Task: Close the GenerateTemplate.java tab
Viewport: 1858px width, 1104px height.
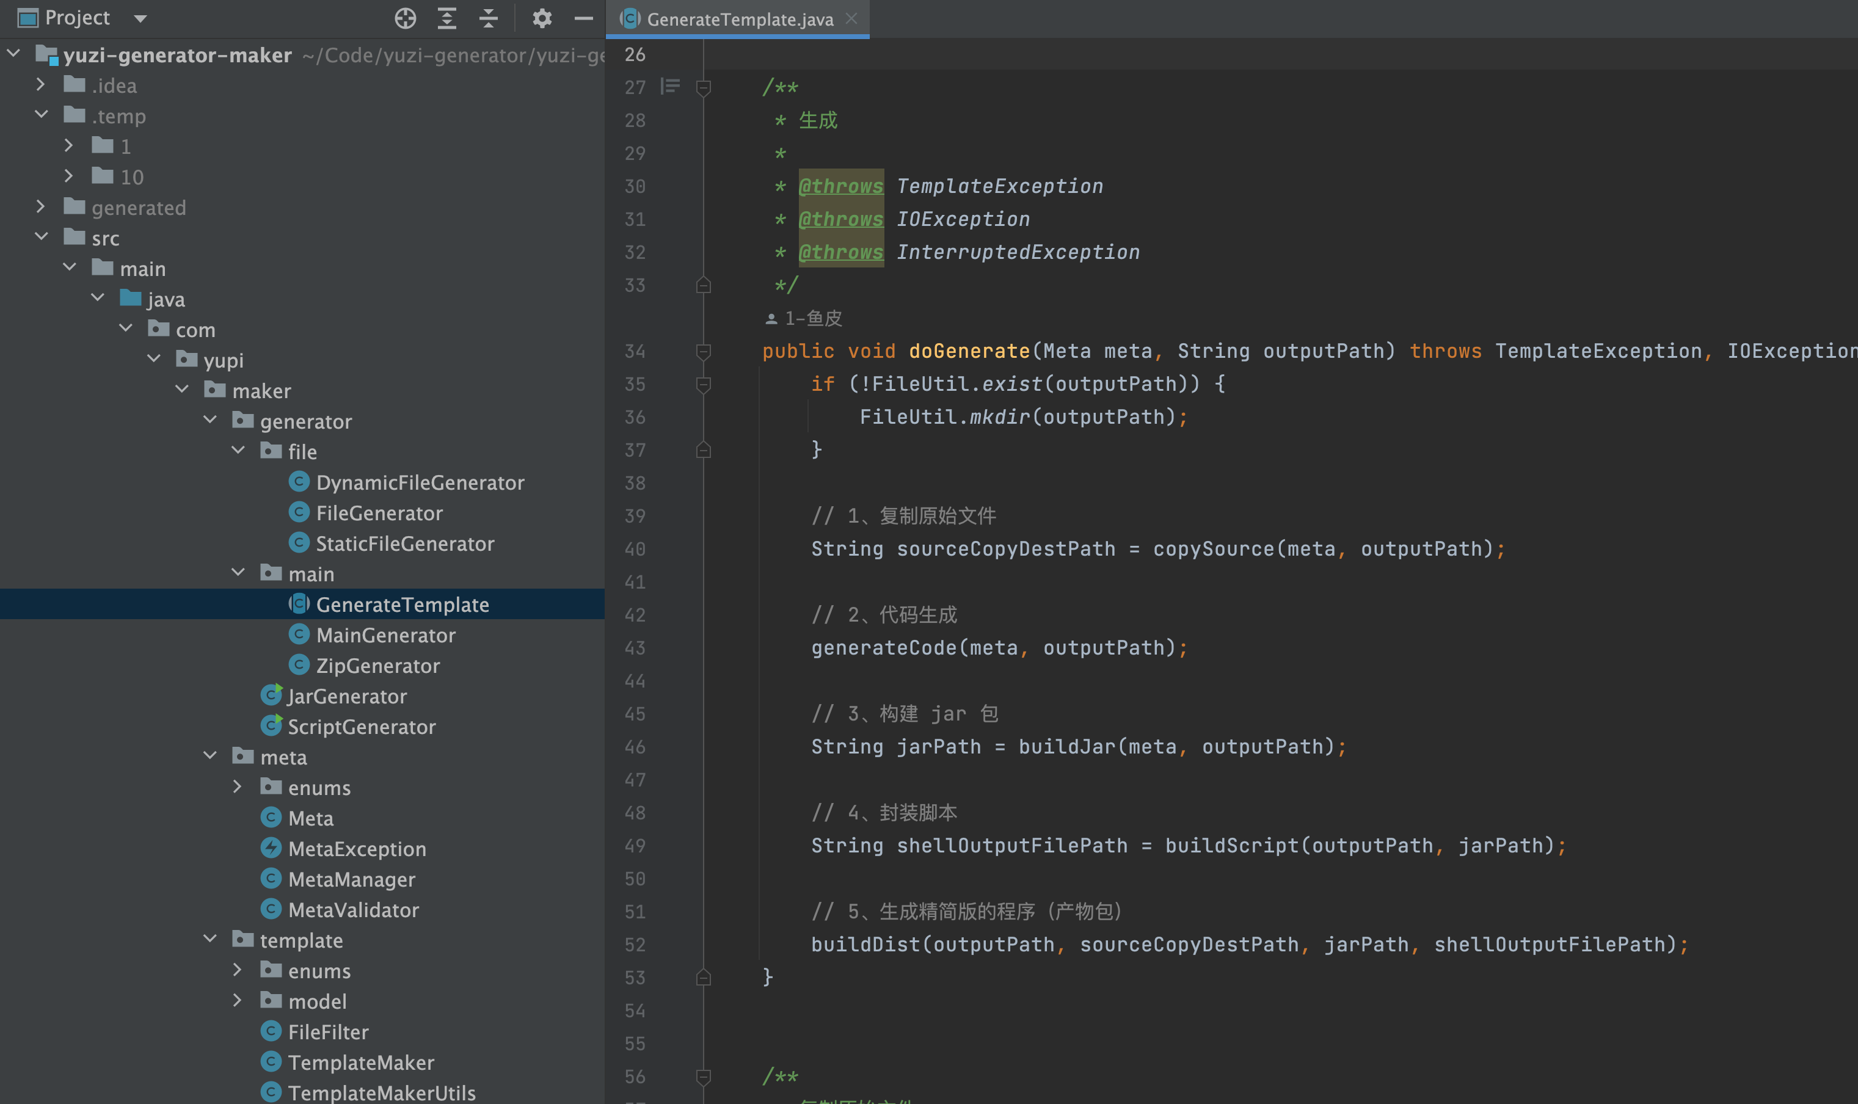Action: [852, 18]
